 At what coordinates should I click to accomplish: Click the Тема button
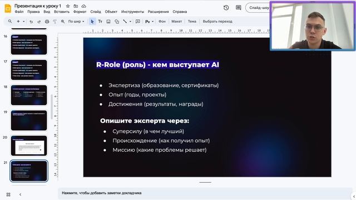[192, 21]
